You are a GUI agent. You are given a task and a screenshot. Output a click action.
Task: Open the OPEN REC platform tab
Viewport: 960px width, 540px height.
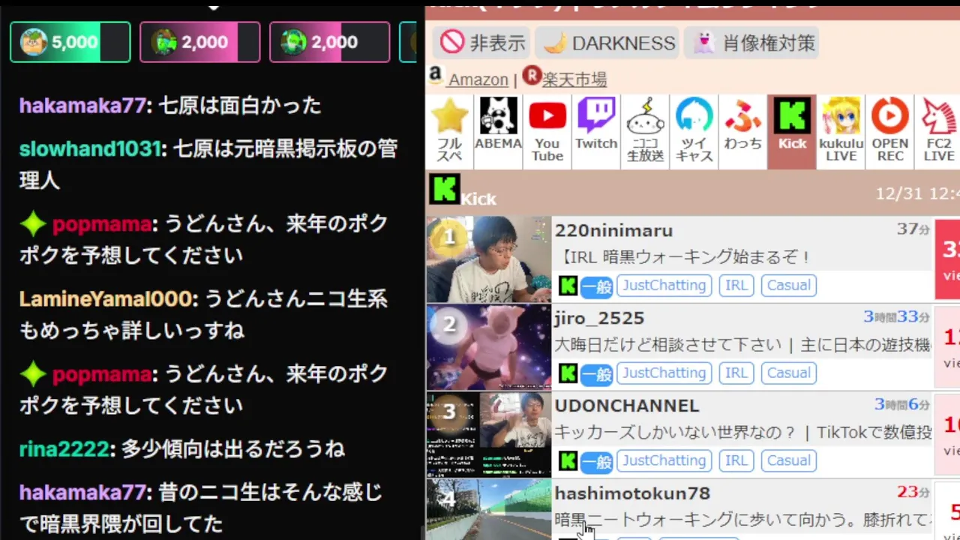pos(890,132)
